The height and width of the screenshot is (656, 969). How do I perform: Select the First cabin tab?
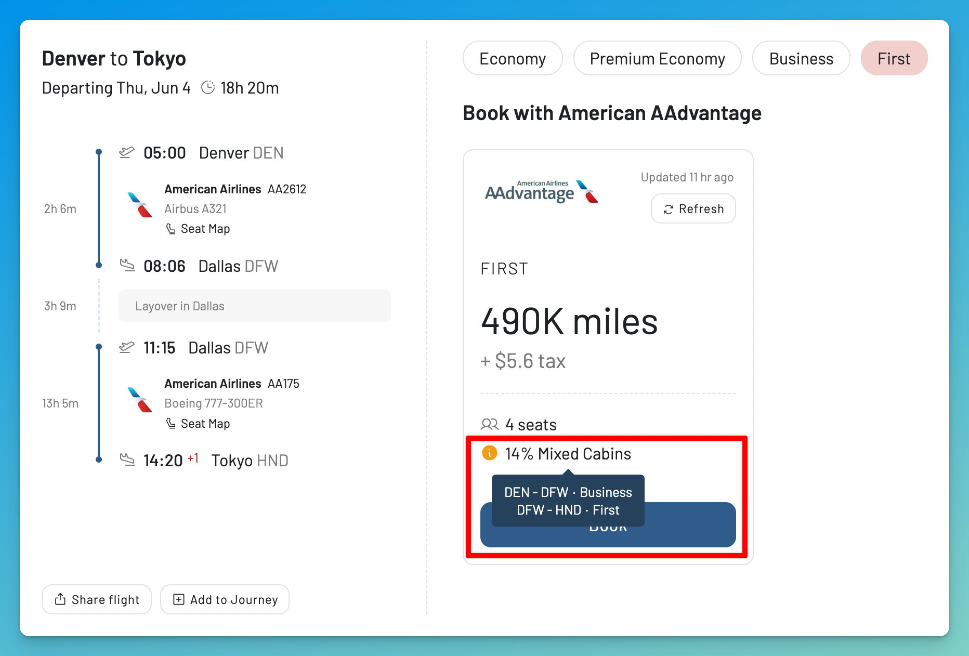click(894, 58)
